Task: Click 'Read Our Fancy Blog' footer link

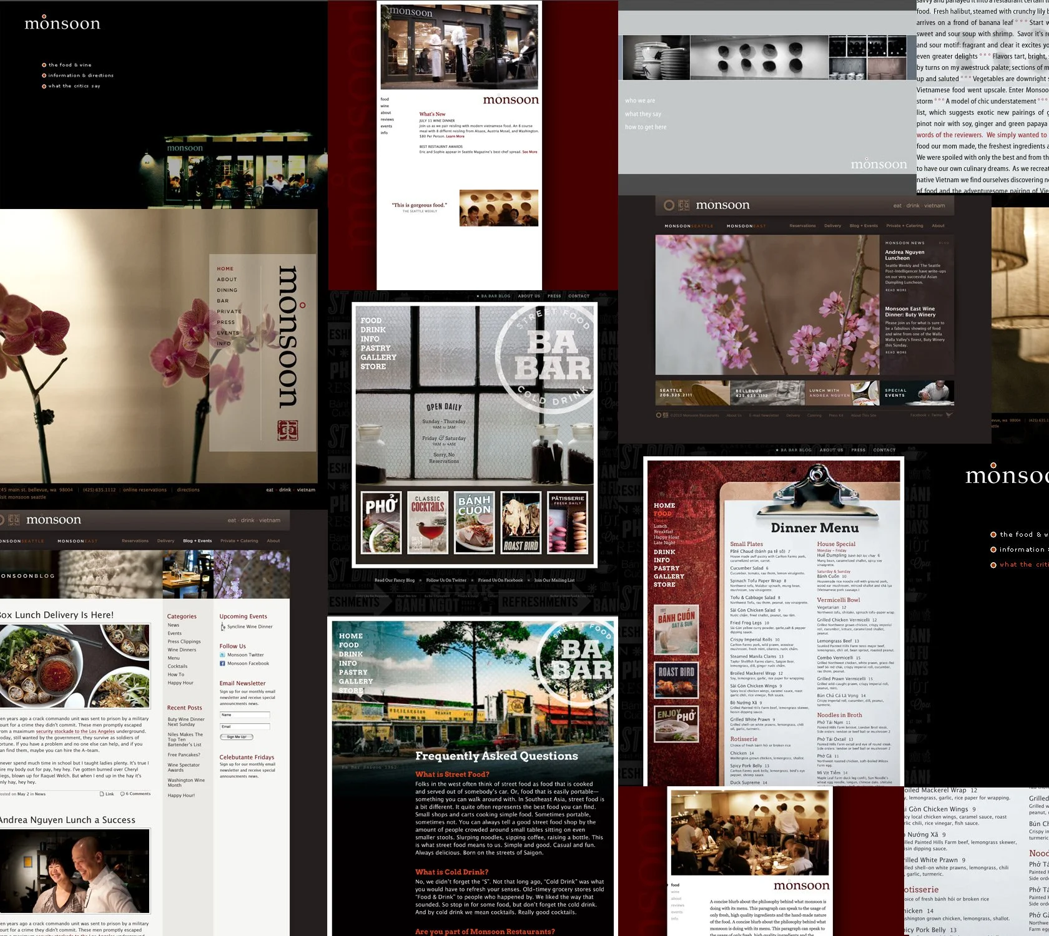Action: 395,580
